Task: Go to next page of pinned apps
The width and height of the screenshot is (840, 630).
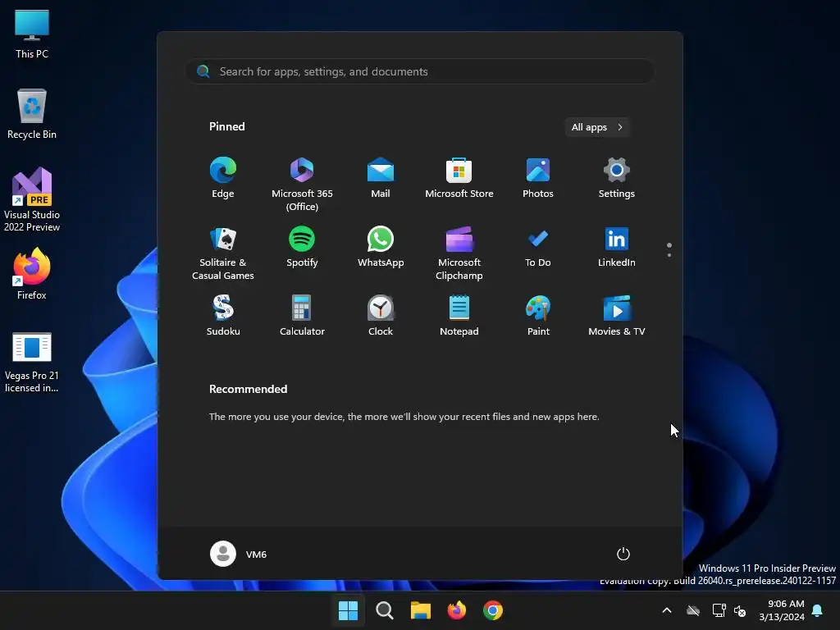Action: (669, 255)
